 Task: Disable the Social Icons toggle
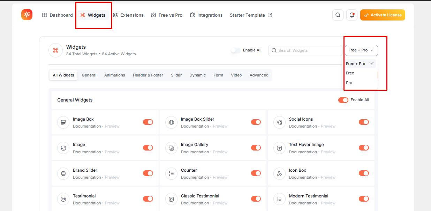pyautogui.click(x=364, y=122)
